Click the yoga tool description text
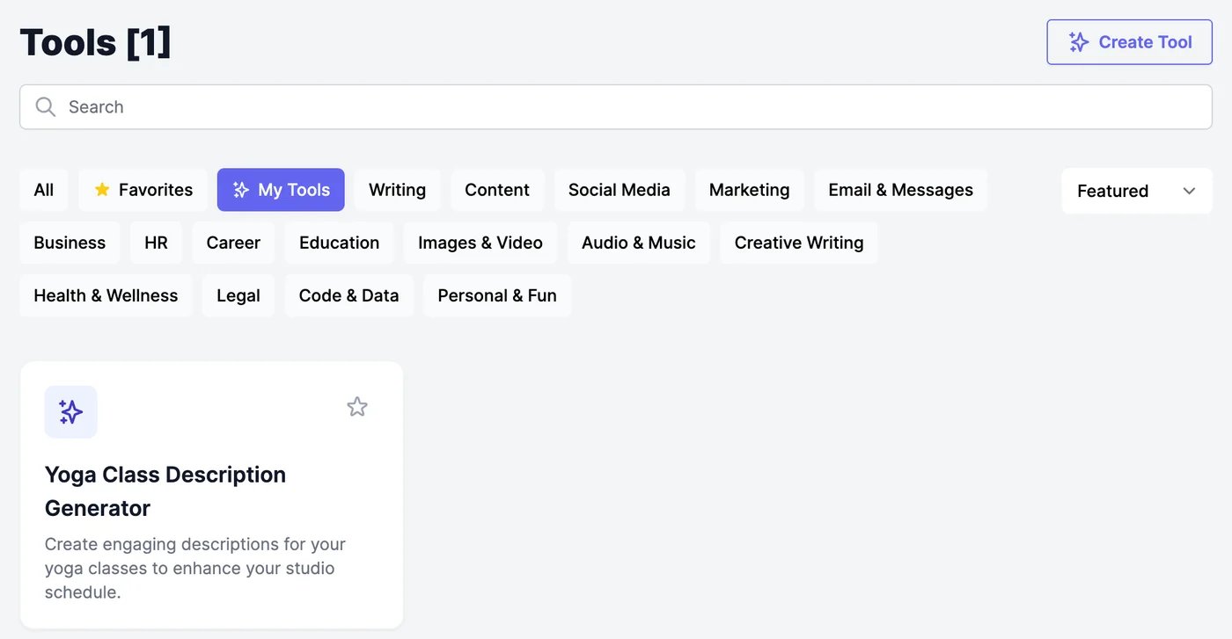Screen dimensions: 1232x639 (x=195, y=568)
